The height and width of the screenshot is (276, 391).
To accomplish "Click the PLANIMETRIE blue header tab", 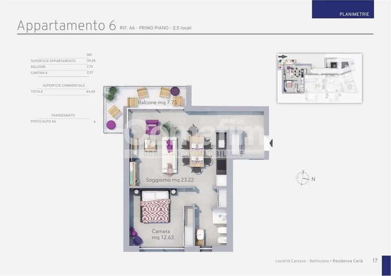I will pos(343,9).
